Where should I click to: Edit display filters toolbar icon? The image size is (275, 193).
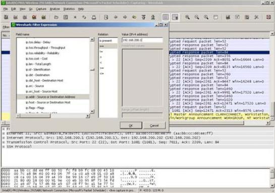click(x=237, y=17)
